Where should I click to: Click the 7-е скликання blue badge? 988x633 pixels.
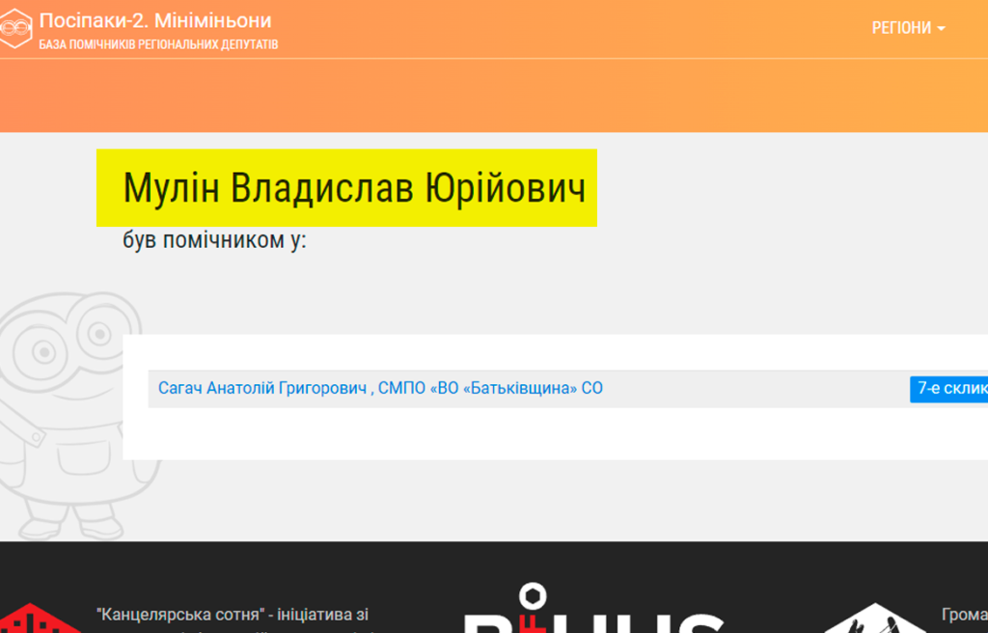949,389
